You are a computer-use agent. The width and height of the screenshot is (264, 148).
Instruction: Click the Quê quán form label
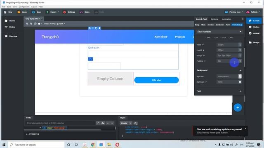94,48
